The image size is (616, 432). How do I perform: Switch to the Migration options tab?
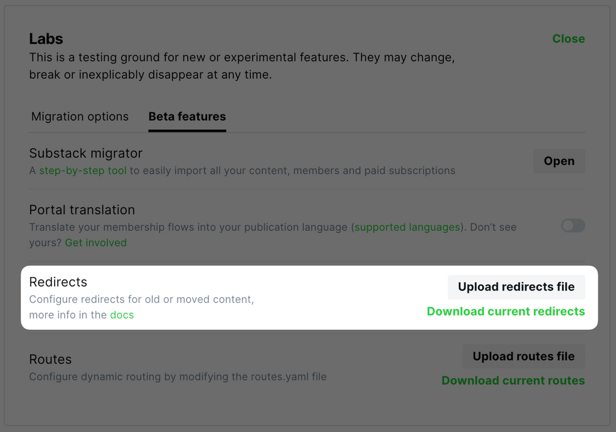coord(79,116)
